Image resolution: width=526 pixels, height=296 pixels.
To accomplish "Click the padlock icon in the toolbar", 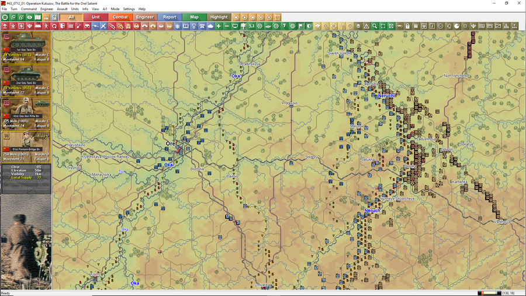I will pyautogui.click(x=407, y=26).
